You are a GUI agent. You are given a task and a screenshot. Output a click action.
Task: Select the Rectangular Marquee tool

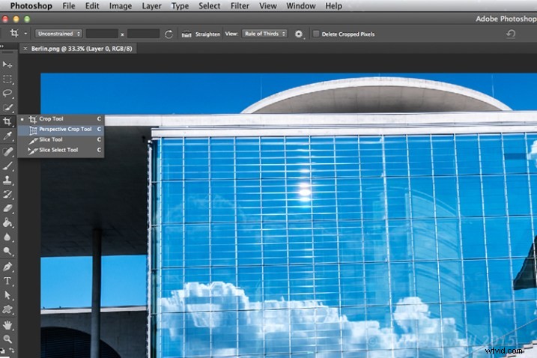click(7, 79)
